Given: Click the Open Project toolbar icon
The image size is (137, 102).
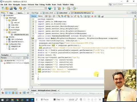Looking at the screenshot, I should [11, 8].
